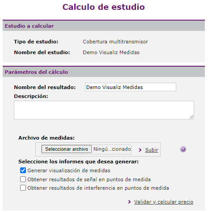Click the Ningú...cionado file status text
This screenshot has height=213, width=208.
[x=112, y=149]
